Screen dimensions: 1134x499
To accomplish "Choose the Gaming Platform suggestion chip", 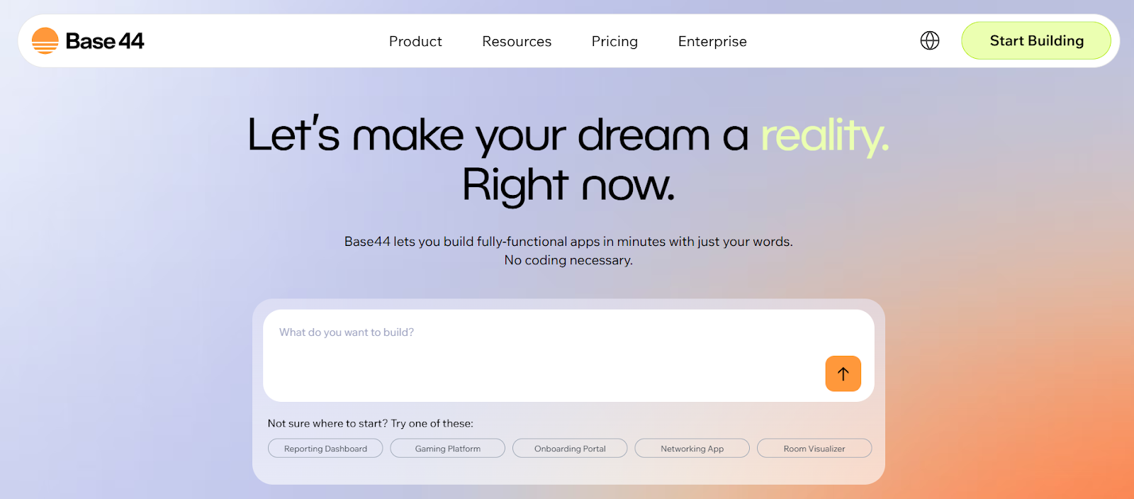I will [x=448, y=449].
